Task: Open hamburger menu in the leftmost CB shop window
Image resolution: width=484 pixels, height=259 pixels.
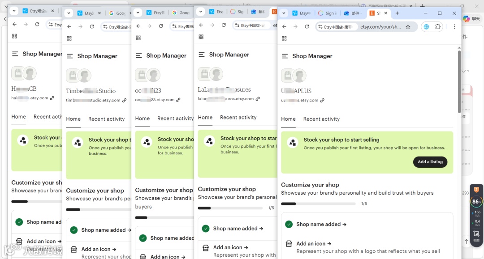Action: [x=15, y=54]
